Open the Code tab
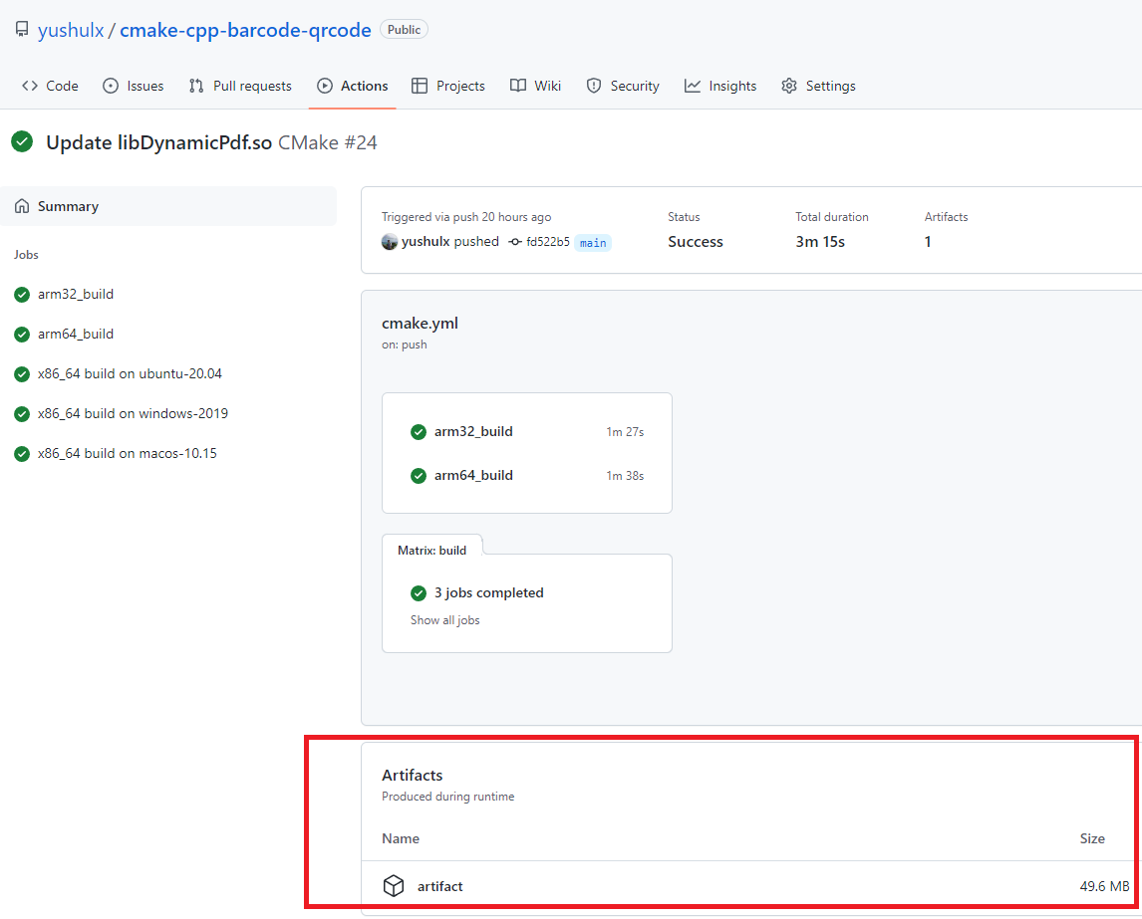This screenshot has height=919, width=1142. [51, 86]
